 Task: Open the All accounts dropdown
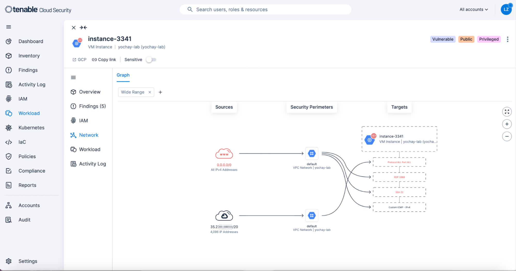[473, 9]
